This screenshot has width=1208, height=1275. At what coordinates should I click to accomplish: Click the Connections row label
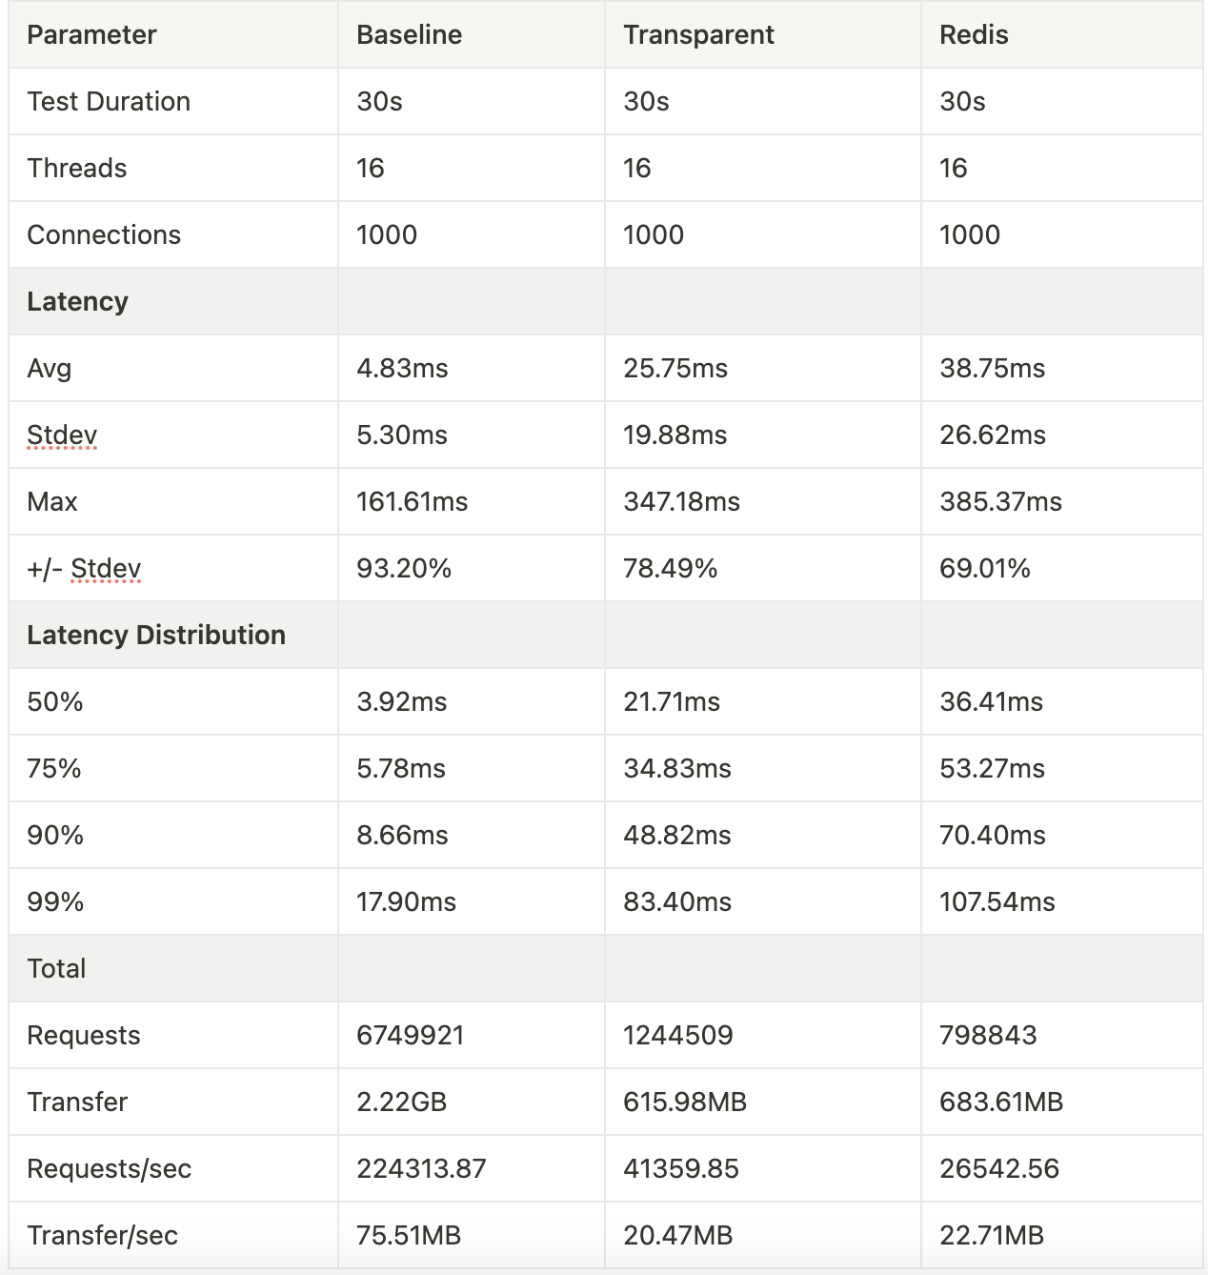click(104, 235)
